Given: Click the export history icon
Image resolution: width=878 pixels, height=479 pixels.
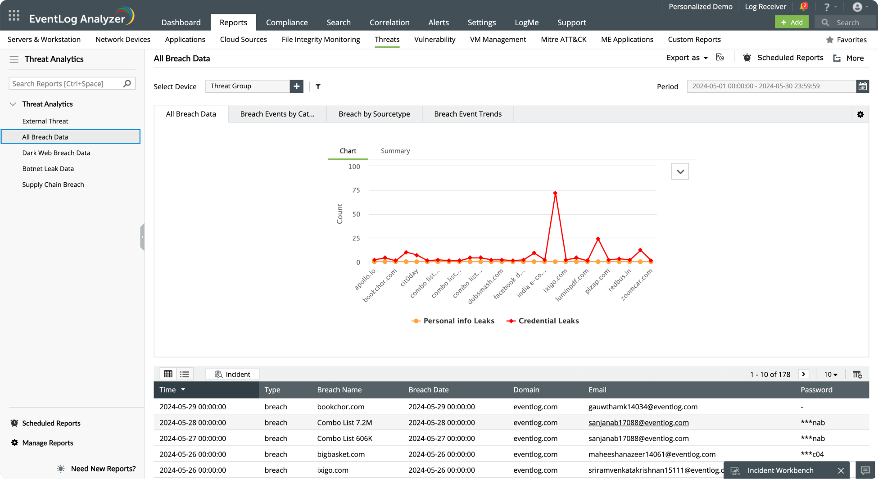Looking at the screenshot, I should pyautogui.click(x=720, y=58).
